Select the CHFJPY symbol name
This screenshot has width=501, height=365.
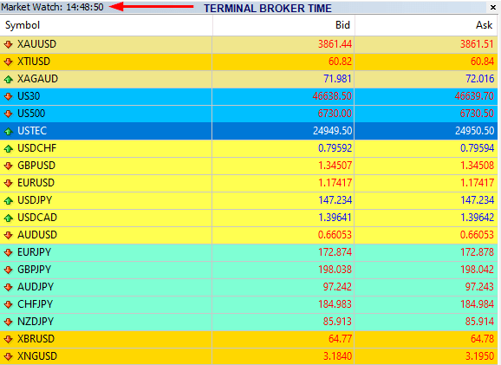pyautogui.click(x=36, y=304)
